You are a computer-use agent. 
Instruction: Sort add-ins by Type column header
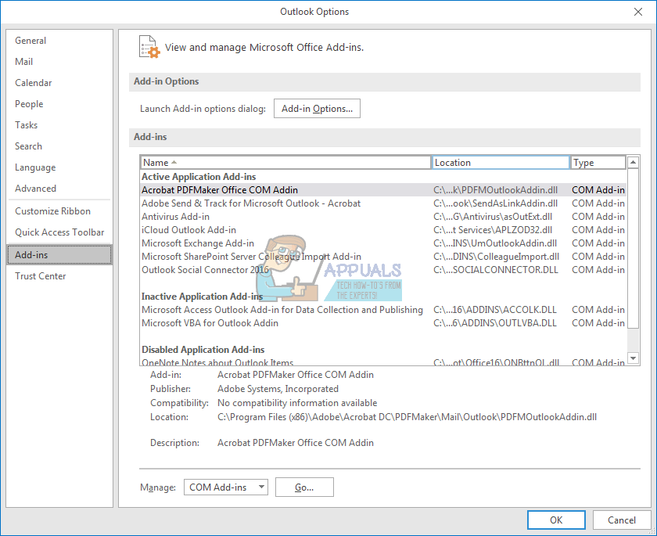coord(598,163)
